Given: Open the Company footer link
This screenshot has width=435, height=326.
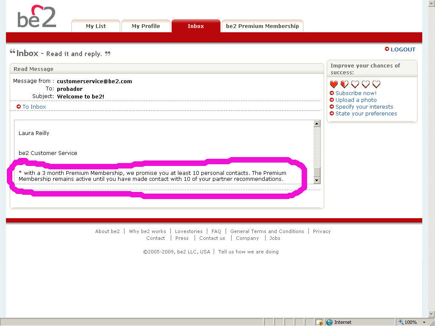Looking at the screenshot, I should (x=247, y=238).
